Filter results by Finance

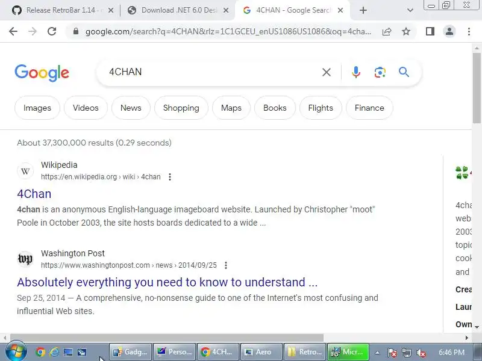[x=369, y=108]
